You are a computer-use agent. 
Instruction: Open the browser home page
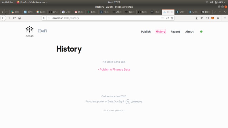(x=20, y=18)
